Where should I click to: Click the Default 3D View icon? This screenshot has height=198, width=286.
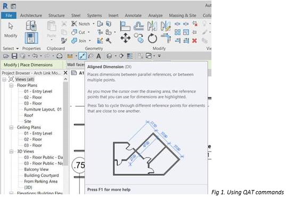tap(109, 56)
